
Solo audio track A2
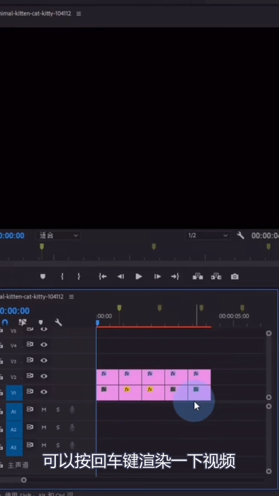pos(58,428)
